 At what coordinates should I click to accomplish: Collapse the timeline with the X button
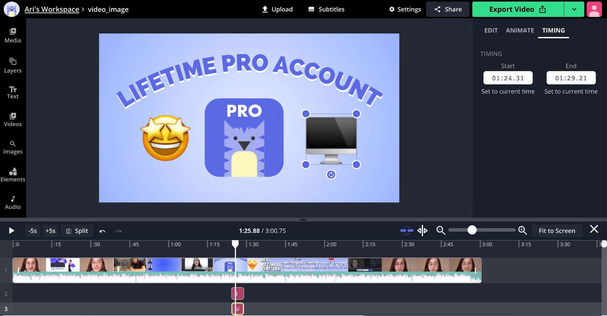click(594, 229)
